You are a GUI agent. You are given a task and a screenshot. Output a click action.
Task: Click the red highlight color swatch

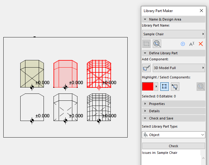(x=148, y=87)
